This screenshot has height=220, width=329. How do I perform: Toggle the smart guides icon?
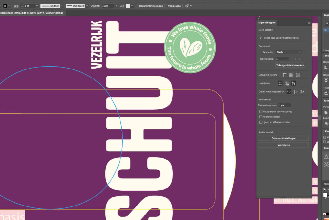pyautogui.click(x=293, y=83)
